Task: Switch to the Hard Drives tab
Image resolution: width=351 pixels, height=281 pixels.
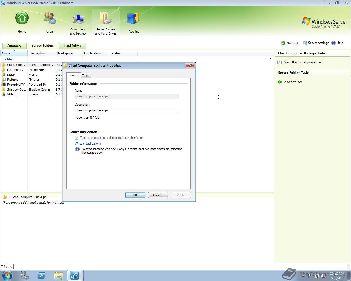Action: [72, 46]
